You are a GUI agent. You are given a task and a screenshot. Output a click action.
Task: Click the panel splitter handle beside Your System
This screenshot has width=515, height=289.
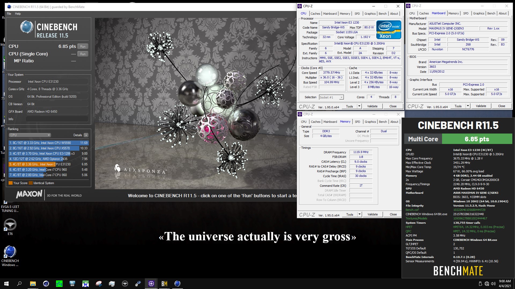(93, 109)
